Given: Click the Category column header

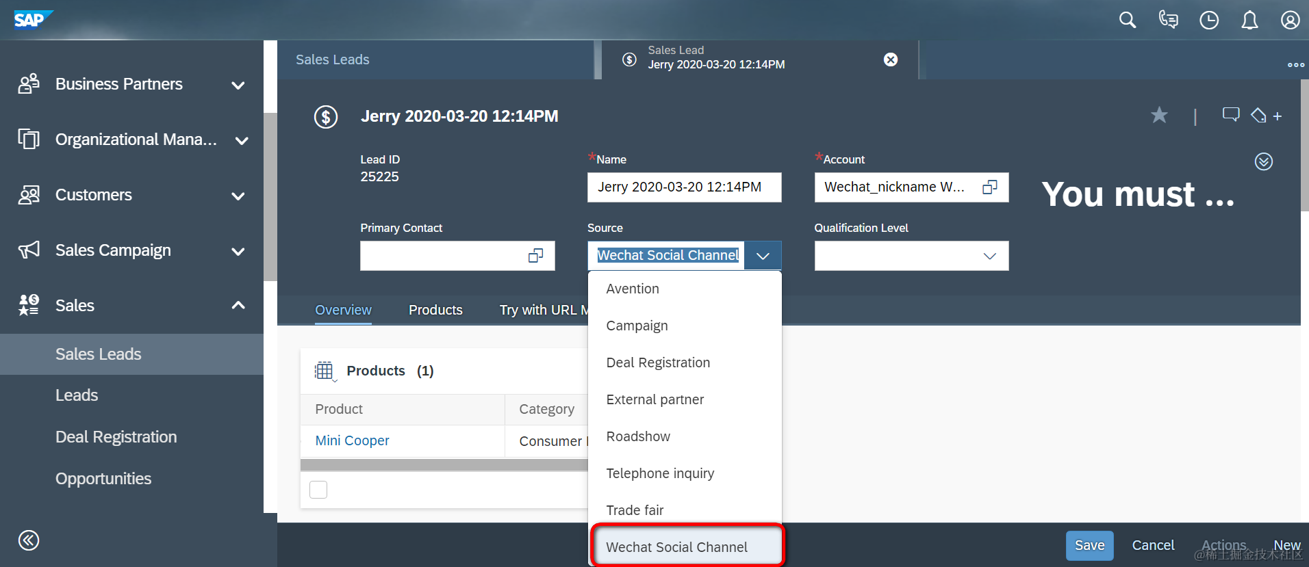Looking at the screenshot, I should click(x=546, y=409).
